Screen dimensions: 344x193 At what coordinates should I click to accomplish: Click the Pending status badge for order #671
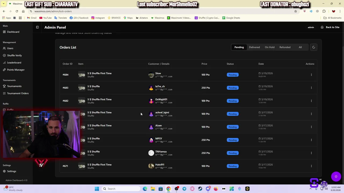[x=232, y=166]
